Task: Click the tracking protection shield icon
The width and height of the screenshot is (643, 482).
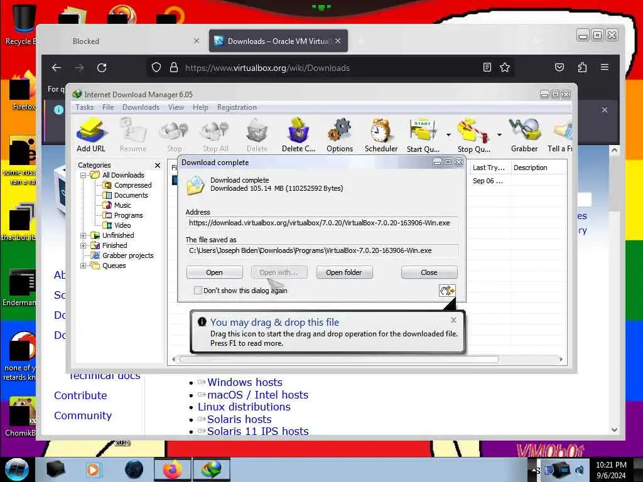Action: pos(156,68)
